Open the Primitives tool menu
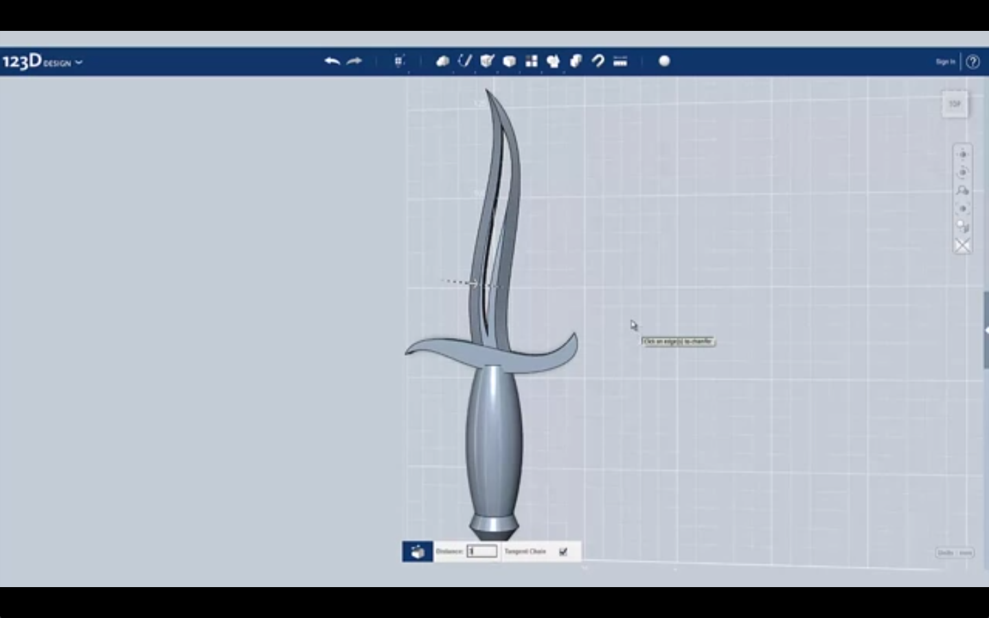This screenshot has width=989, height=618. click(443, 61)
